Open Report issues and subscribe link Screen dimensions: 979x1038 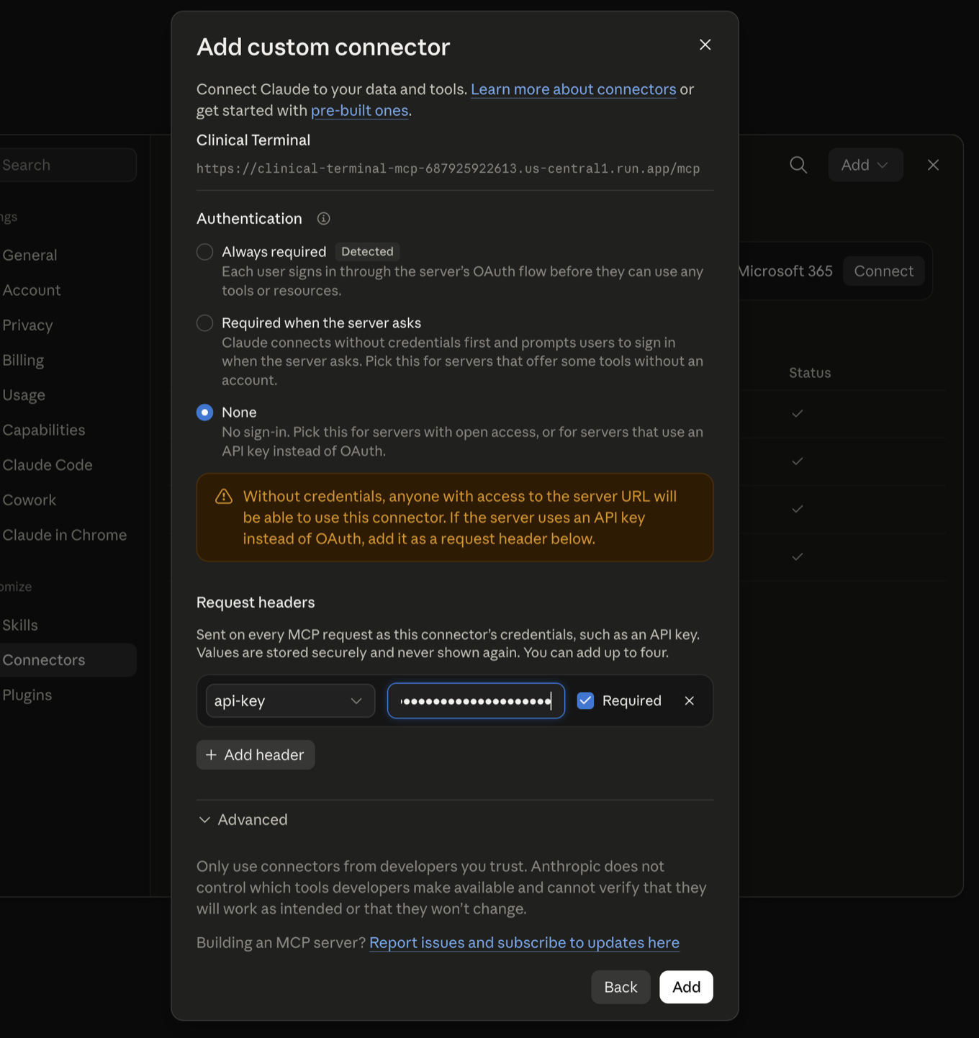pos(524,943)
